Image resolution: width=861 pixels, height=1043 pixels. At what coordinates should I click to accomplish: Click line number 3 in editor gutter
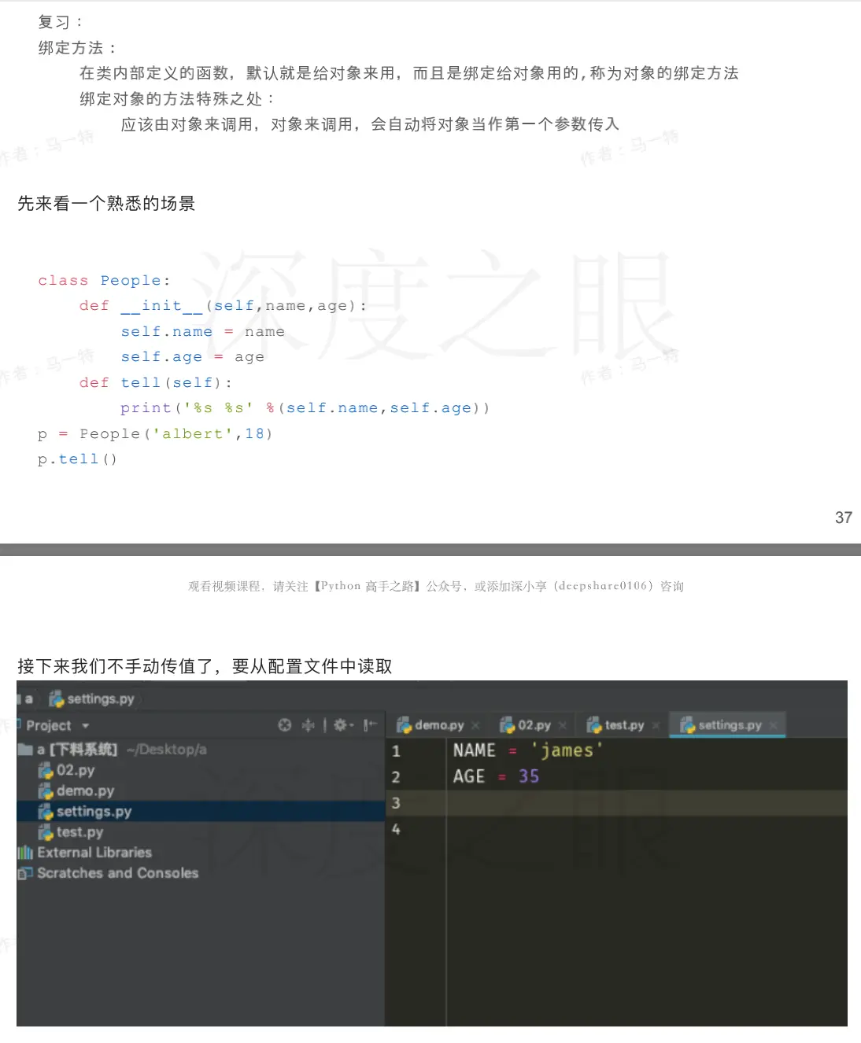click(396, 803)
